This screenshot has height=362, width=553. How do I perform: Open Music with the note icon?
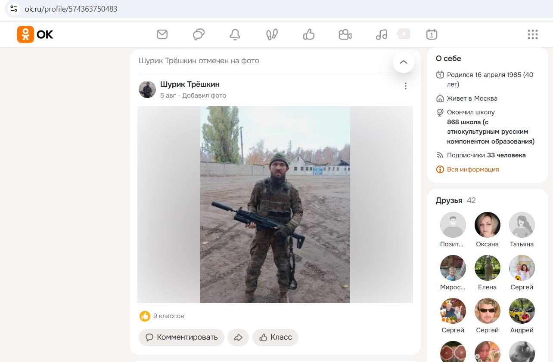[x=382, y=34]
